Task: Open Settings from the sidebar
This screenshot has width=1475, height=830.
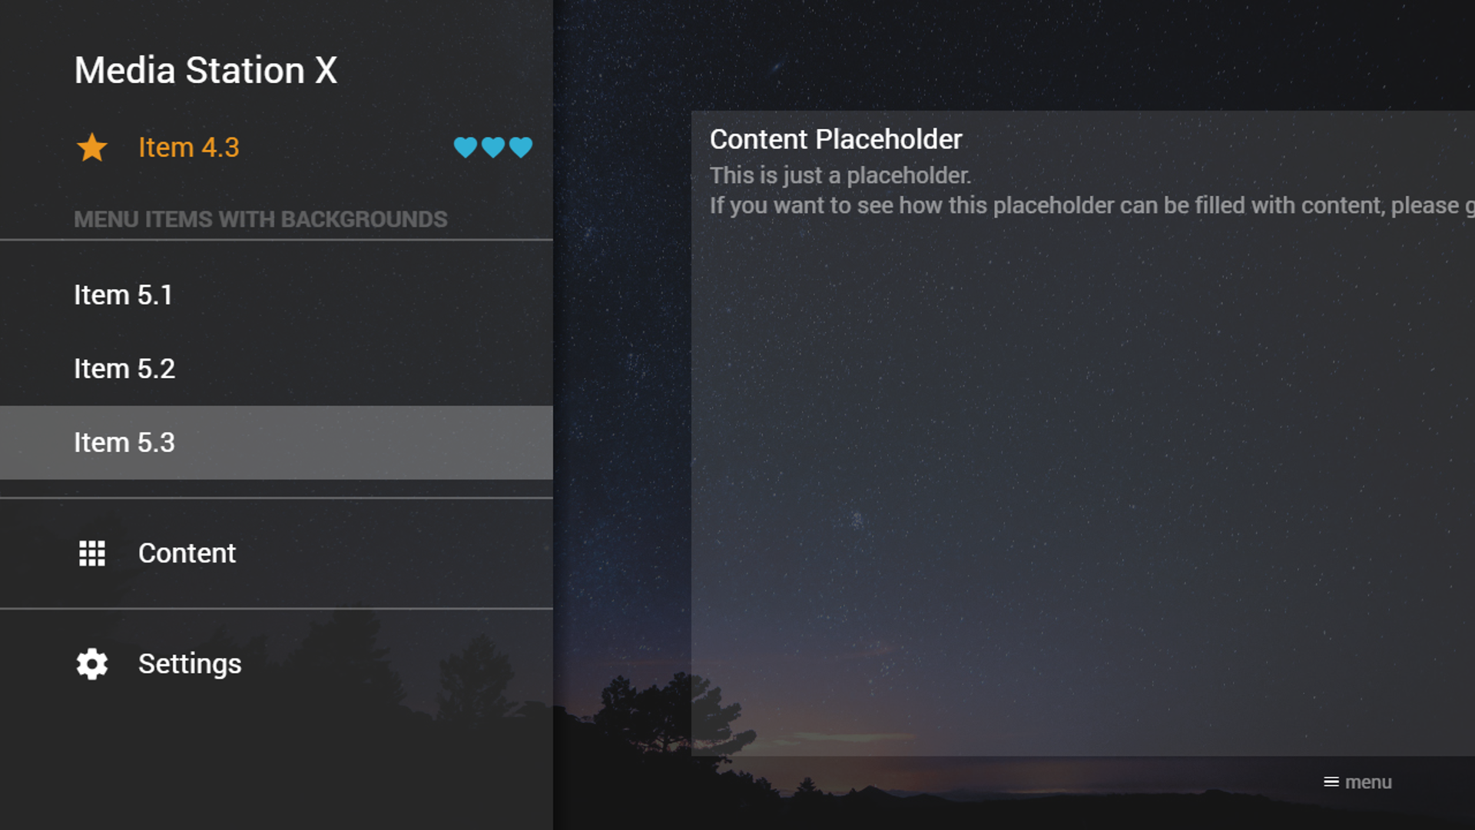Action: [191, 662]
